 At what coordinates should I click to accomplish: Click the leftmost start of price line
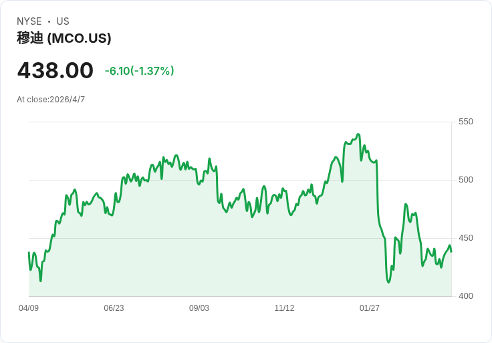(29, 253)
